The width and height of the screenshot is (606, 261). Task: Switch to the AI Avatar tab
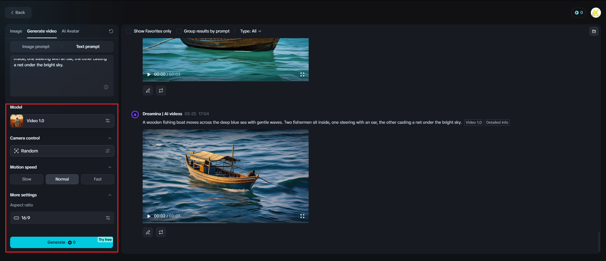(70, 31)
